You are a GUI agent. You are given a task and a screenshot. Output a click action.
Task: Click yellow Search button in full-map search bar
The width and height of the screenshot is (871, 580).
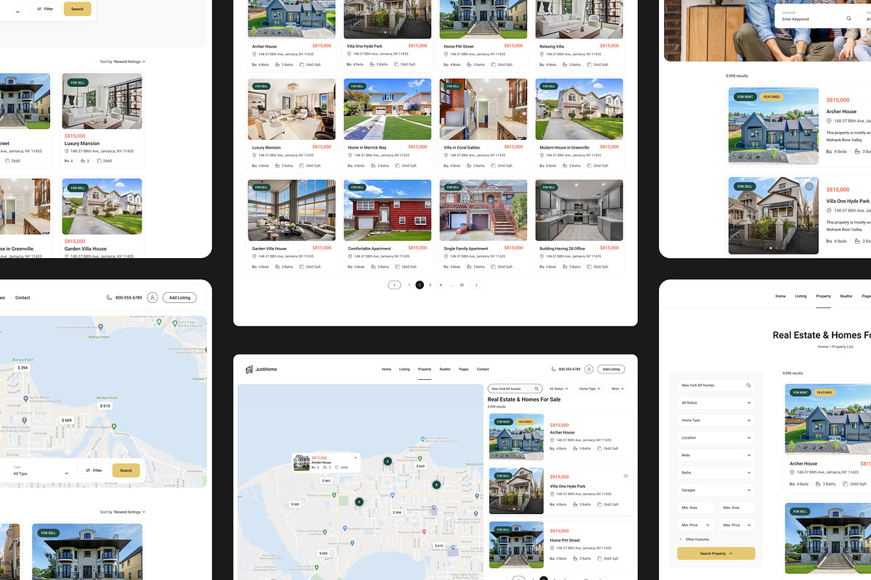click(126, 470)
